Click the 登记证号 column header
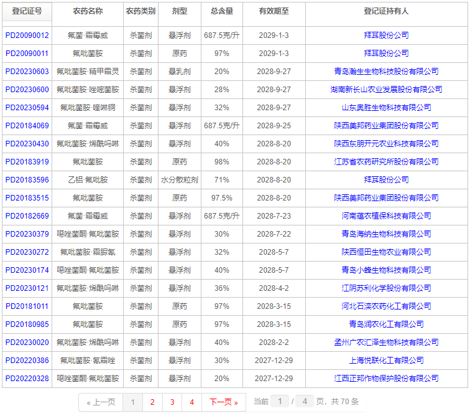The height and width of the screenshot is (416, 470). [27, 11]
